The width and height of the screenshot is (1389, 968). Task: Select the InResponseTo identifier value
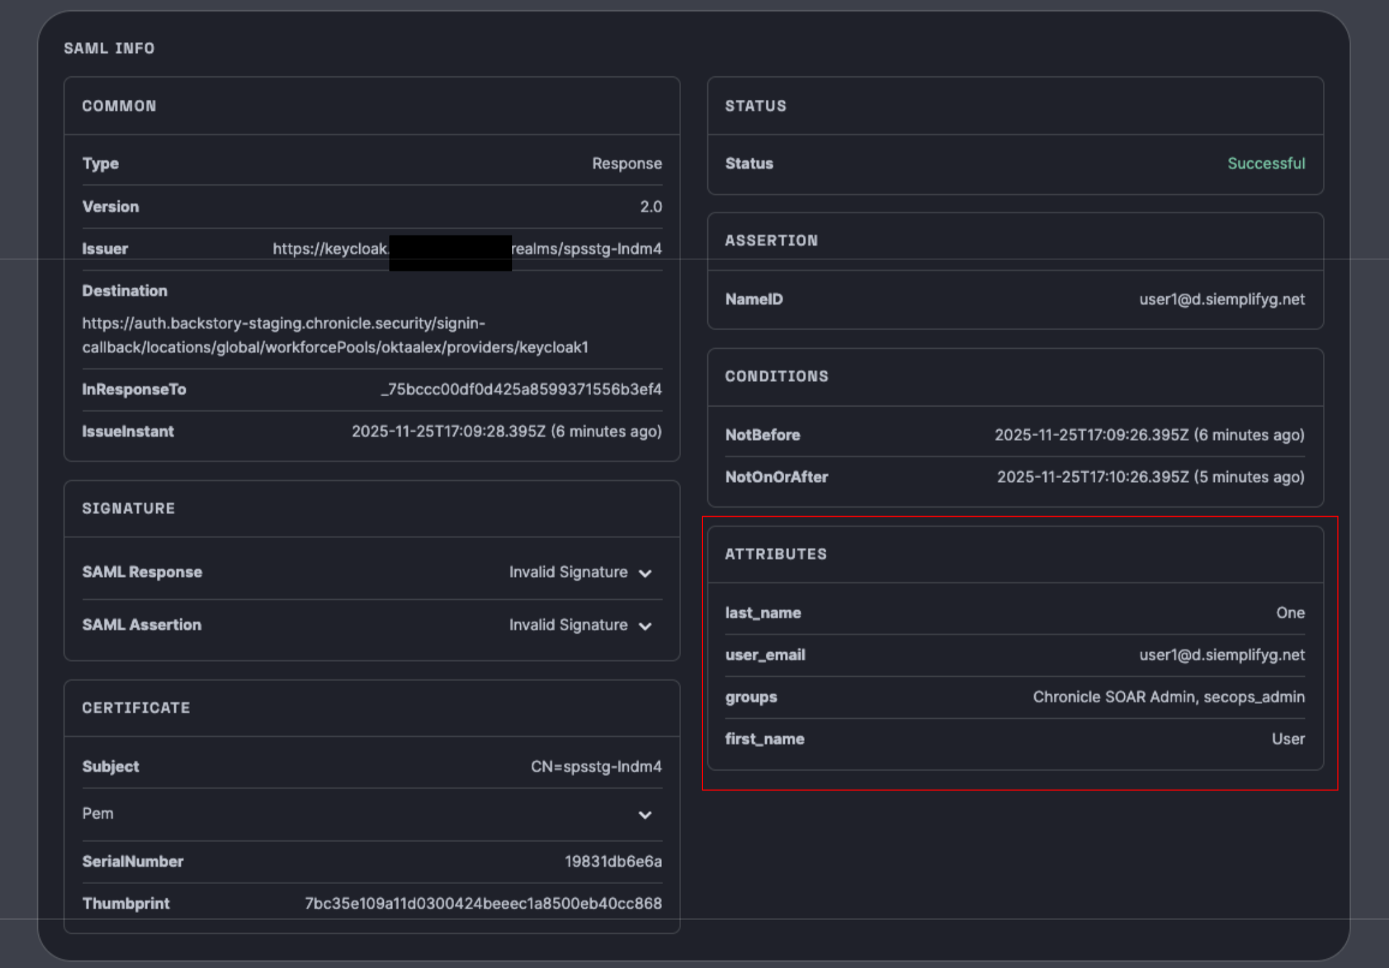pyautogui.click(x=521, y=389)
